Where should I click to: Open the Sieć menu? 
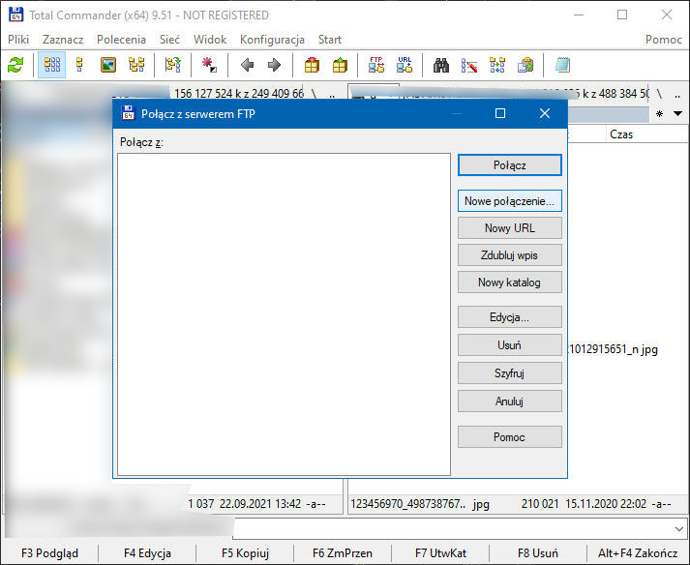(x=169, y=40)
